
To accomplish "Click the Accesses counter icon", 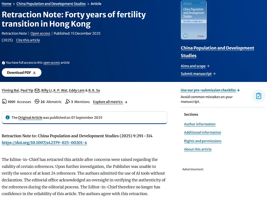I will click(4, 102).
